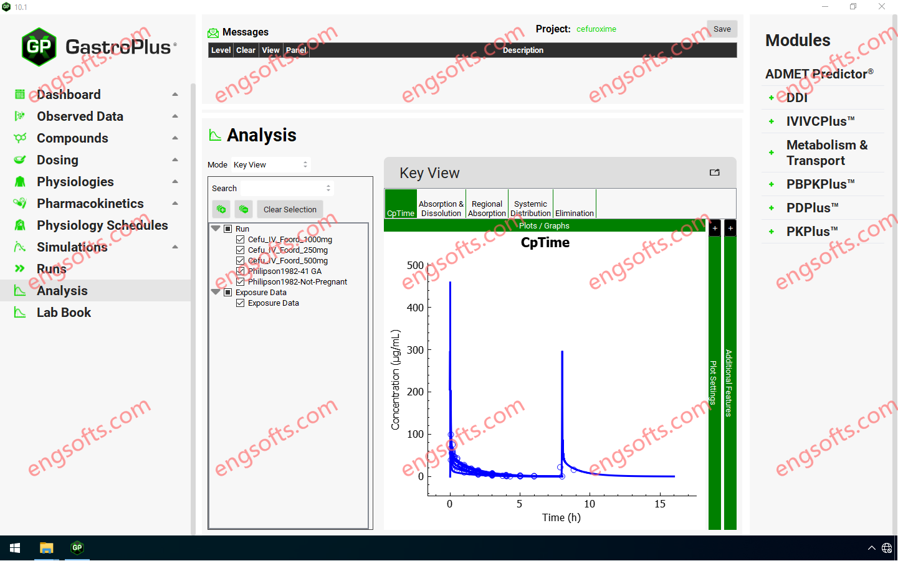The width and height of the screenshot is (898, 561).
Task: Expand the Plot Settings side panel
Action: tap(714, 228)
